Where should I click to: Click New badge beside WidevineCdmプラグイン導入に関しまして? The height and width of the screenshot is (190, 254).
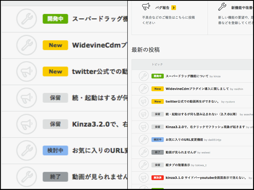click(x=158, y=89)
